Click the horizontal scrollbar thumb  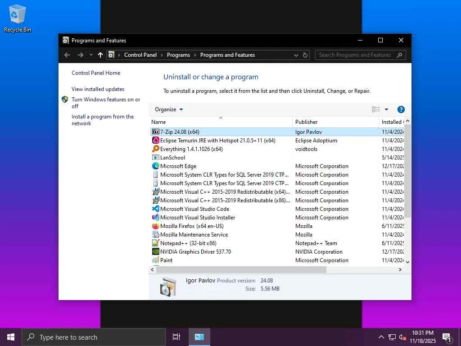241,269
